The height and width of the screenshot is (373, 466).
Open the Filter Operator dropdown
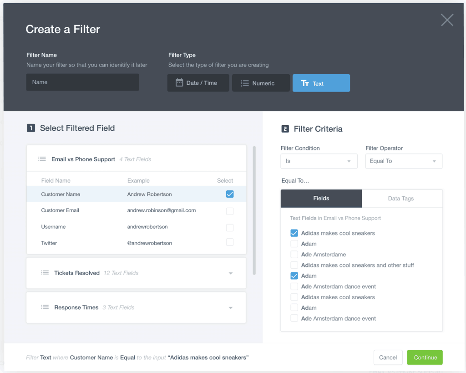[x=404, y=161]
